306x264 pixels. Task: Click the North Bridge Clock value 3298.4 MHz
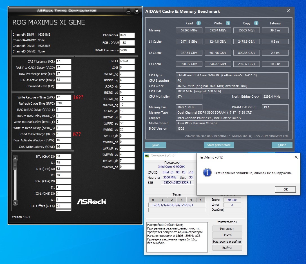tap(275, 97)
